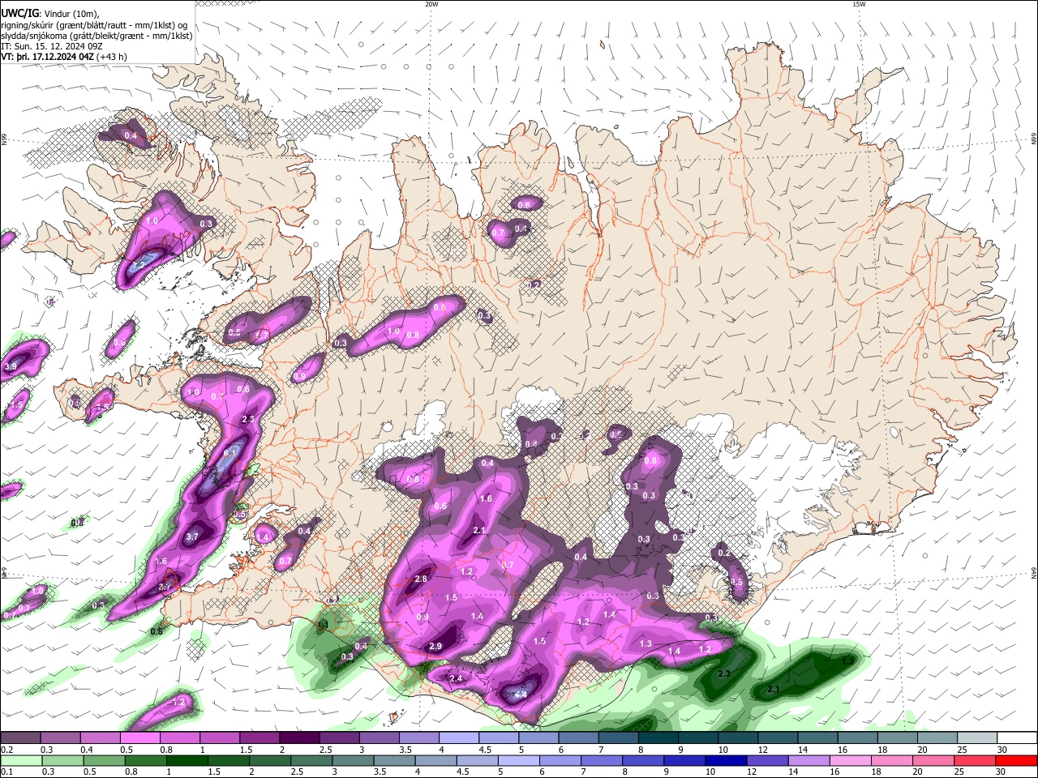Viewport: 1038px width, 778px height.
Task: Click the lavender swatch starting at 4 in upper legend
Action: [x=458, y=737]
